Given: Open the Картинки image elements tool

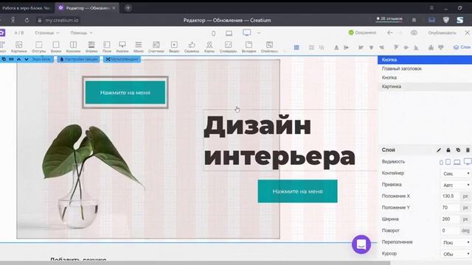Looking at the screenshot, I should tap(18, 47).
